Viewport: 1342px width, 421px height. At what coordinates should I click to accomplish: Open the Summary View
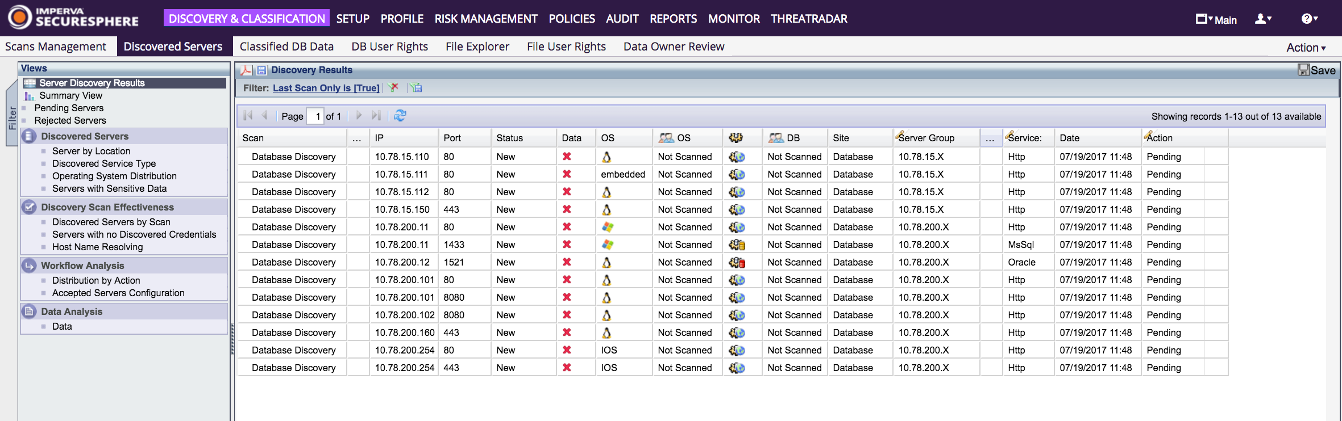point(70,95)
